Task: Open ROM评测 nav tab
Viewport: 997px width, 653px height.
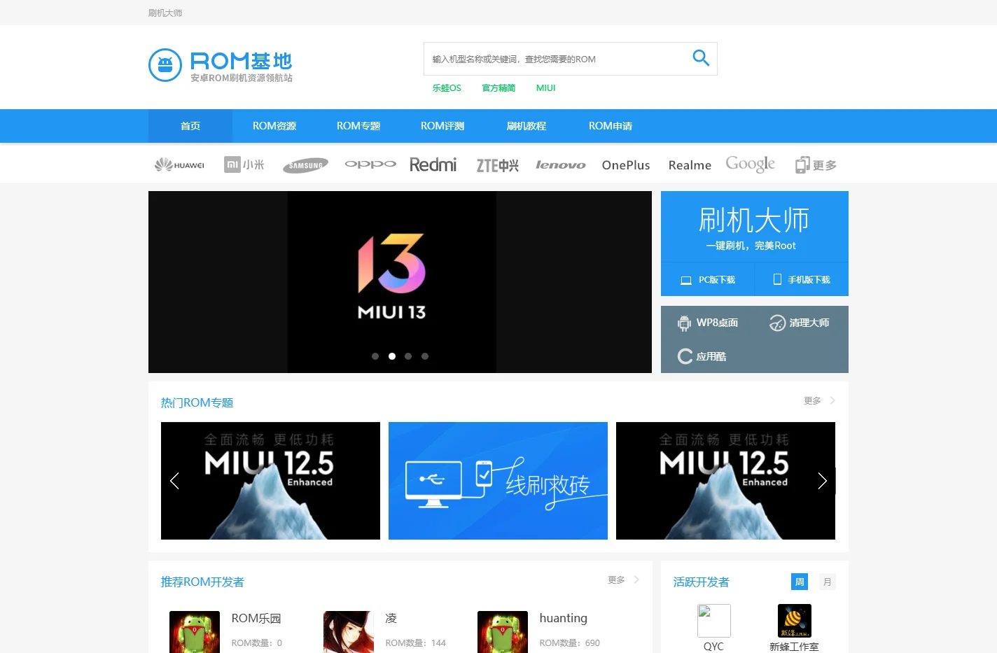Action: 442,126
